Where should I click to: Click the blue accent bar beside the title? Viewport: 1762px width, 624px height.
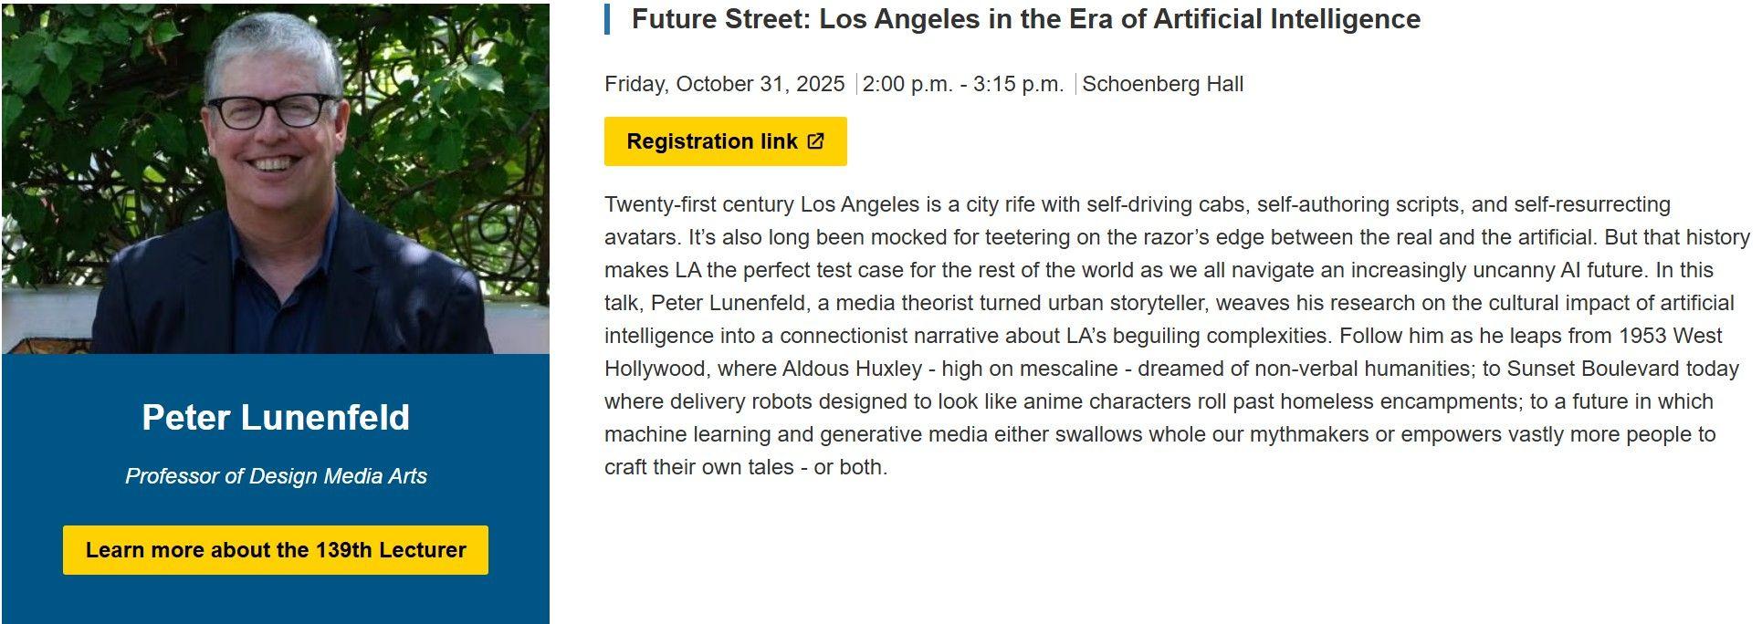click(607, 19)
